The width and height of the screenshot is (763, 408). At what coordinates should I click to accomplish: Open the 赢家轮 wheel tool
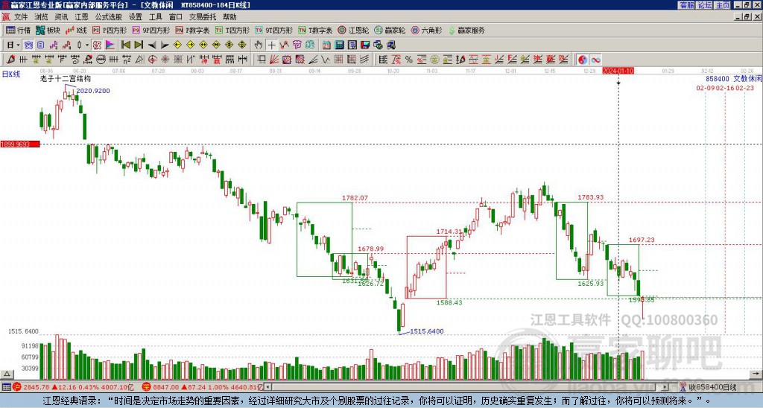390,30
